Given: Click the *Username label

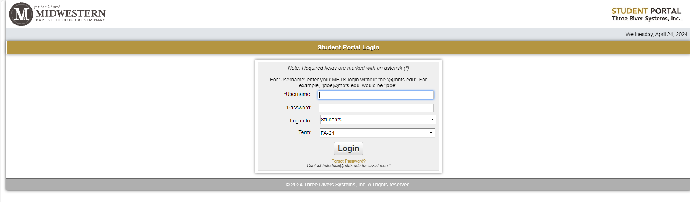Looking at the screenshot, I should click(297, 94).
